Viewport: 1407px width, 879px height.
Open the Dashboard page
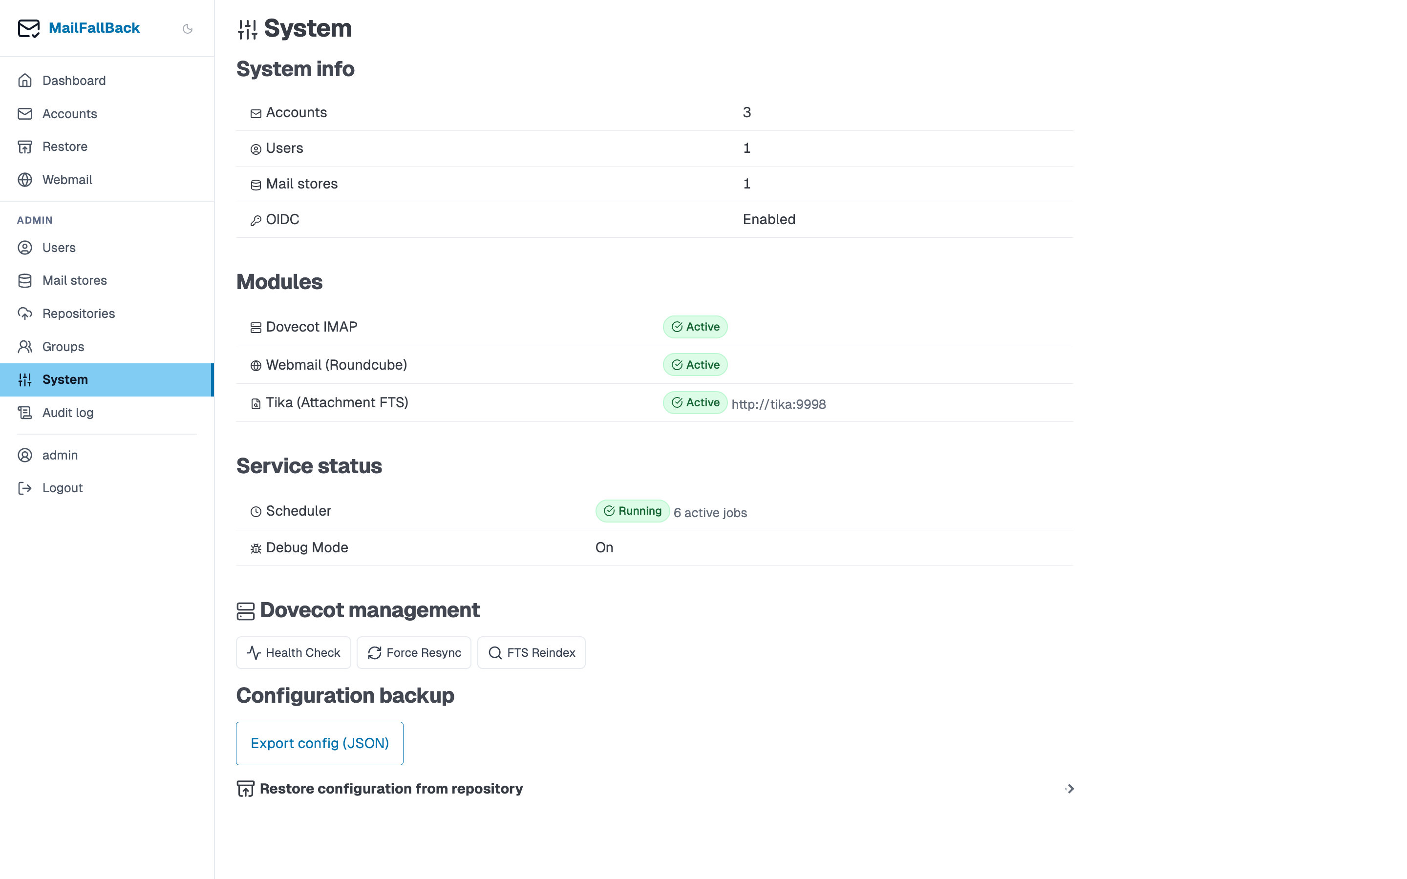(107, 80)
